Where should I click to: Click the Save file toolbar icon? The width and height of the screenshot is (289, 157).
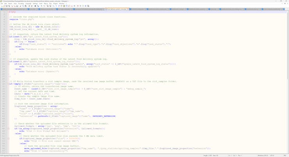(7, 6)
